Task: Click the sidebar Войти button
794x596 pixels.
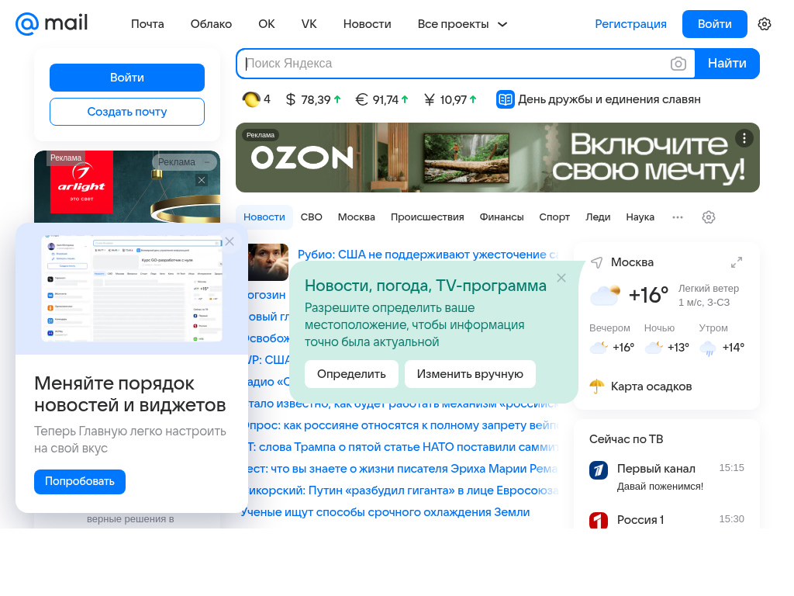Action: pyautogui.click(x=127, y=78)
